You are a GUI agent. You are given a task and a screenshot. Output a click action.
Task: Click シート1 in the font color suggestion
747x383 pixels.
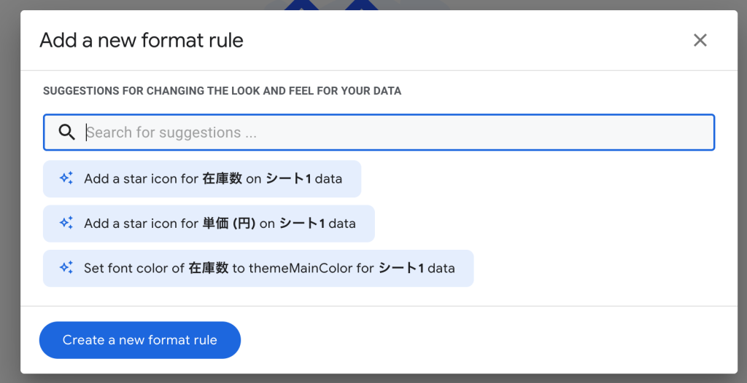pos(400,269)
